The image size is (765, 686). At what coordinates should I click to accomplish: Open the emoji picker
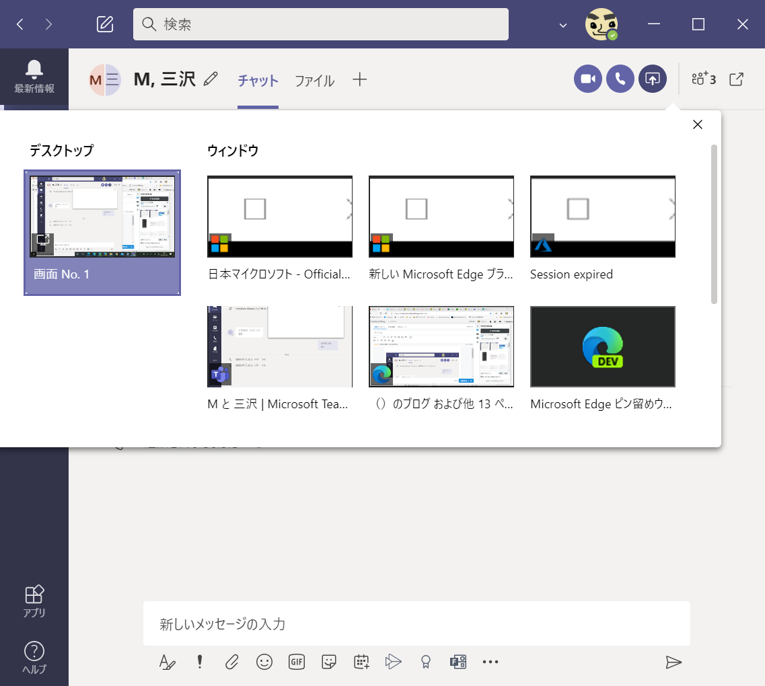264,662
